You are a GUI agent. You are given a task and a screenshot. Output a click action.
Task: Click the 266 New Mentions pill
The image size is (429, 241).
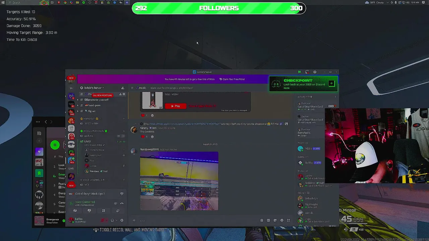click(102, 95)
